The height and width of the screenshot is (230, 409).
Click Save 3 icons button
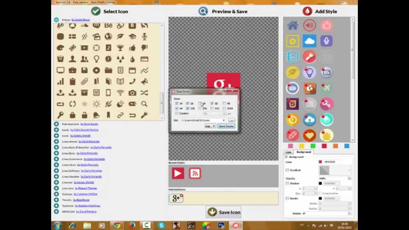[226, 126]
